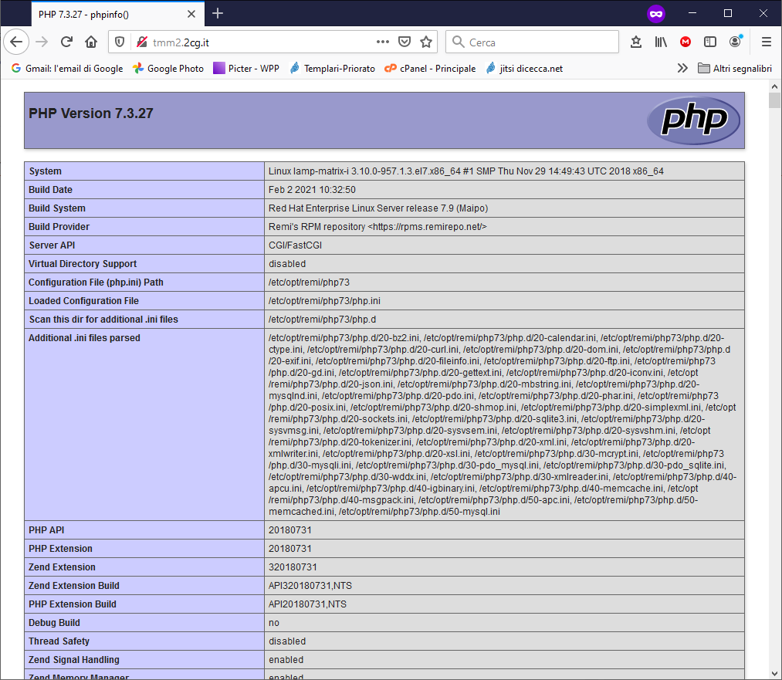
Task: Click the System row label
Action: 46,171
